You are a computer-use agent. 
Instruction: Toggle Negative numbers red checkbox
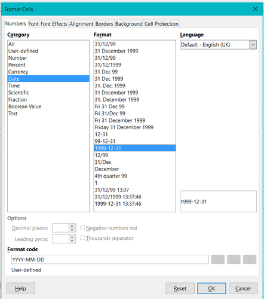pos(82,228)
